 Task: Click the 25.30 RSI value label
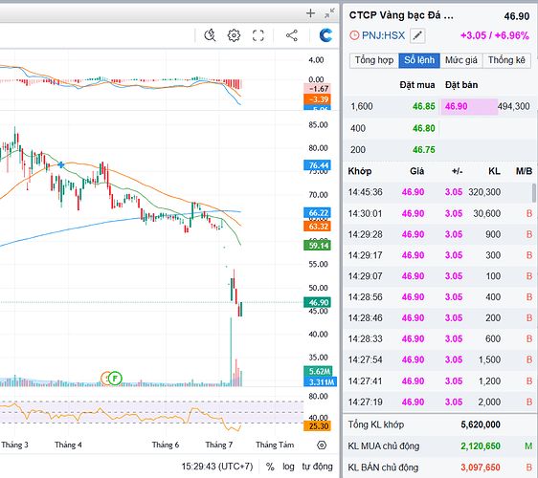click(318, 426)
